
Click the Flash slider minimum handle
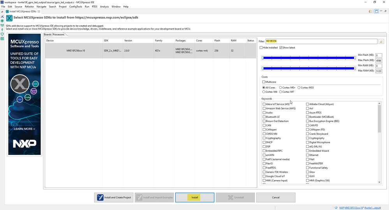[263, 58]
